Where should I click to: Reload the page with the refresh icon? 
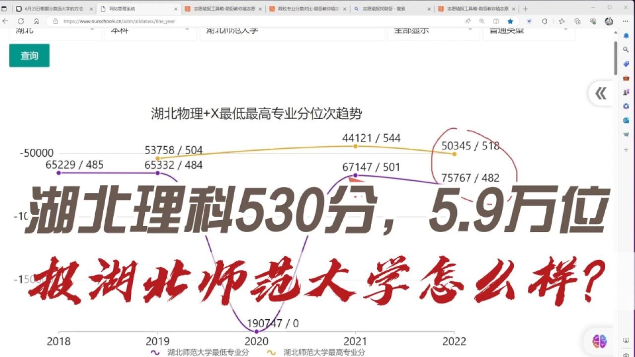pos(21,21)
